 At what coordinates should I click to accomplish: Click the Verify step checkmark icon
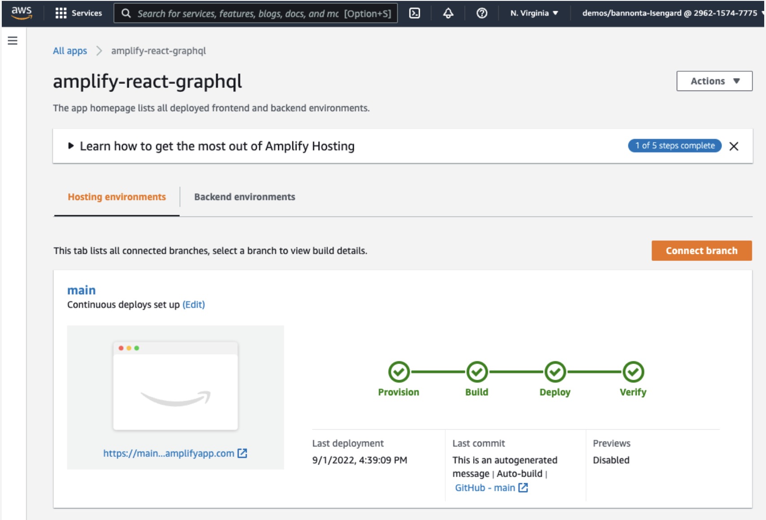click(x=633, y=372)
